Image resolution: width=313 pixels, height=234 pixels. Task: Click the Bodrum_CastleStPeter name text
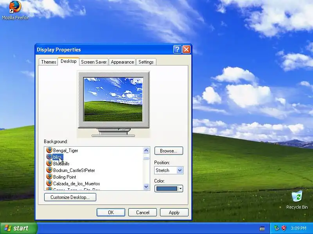(x=74, y=170)
